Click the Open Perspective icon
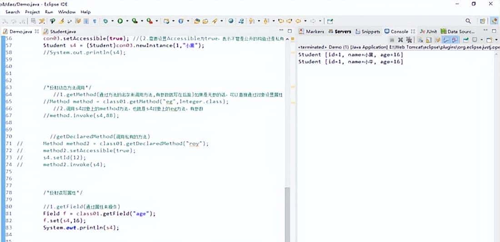 click(x=483, y=21)
